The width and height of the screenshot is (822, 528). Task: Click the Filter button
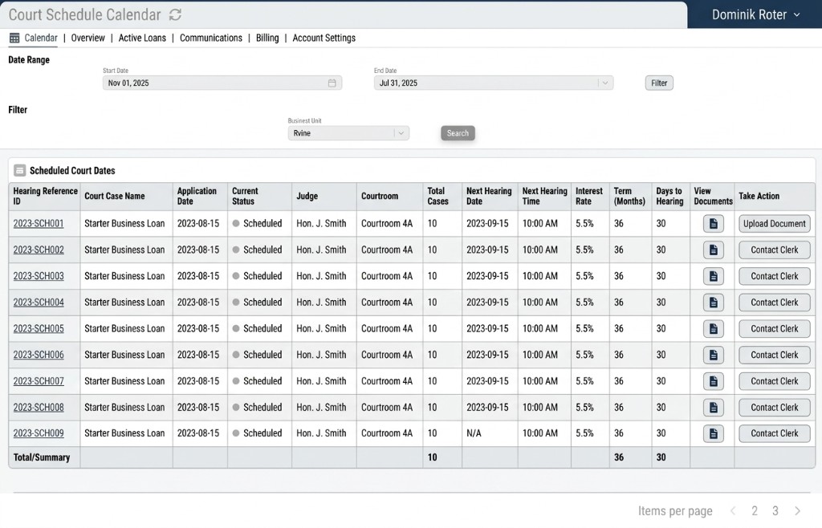(x=659, y=83)
